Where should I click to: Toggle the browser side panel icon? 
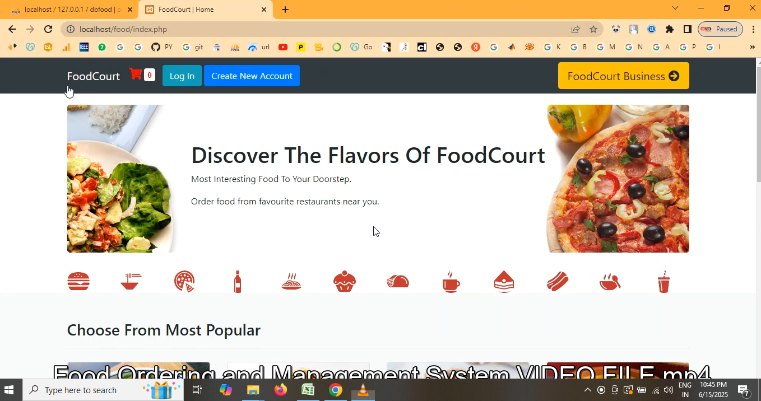[688, 29]
